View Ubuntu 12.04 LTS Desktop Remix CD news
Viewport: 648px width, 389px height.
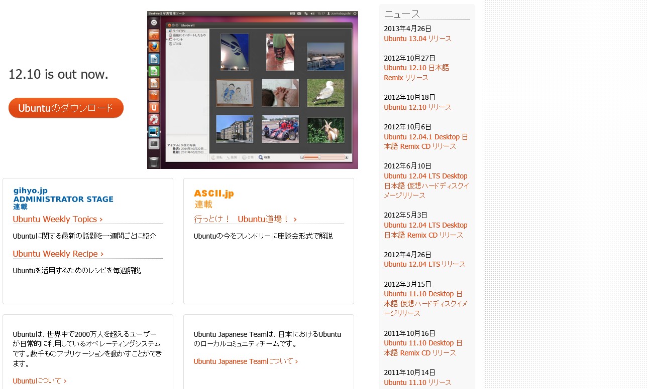[x=425, y=230]
